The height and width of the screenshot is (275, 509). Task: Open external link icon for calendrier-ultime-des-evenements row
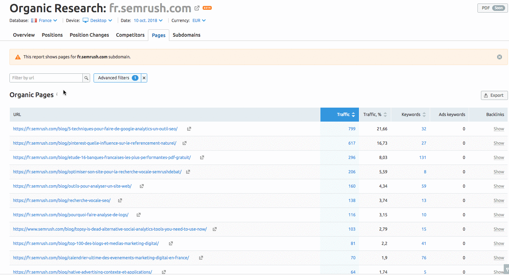201,258
